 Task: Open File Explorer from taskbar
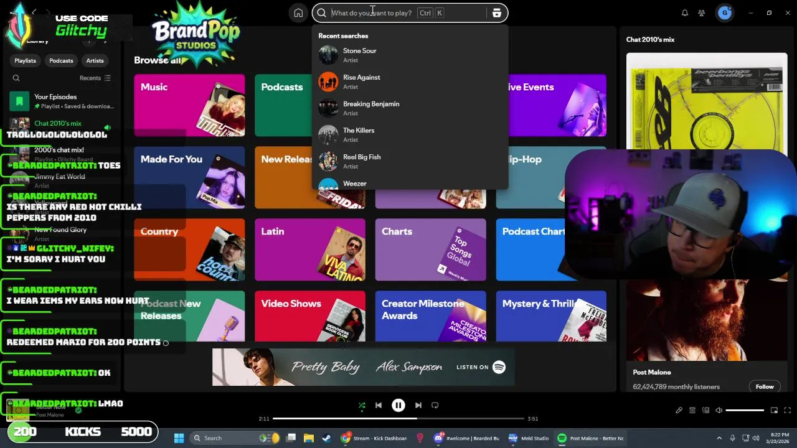(x=308, y=438)
